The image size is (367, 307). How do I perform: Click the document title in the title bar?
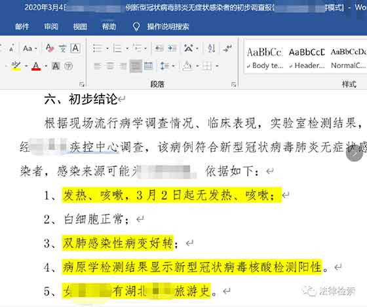click(184, 7)
